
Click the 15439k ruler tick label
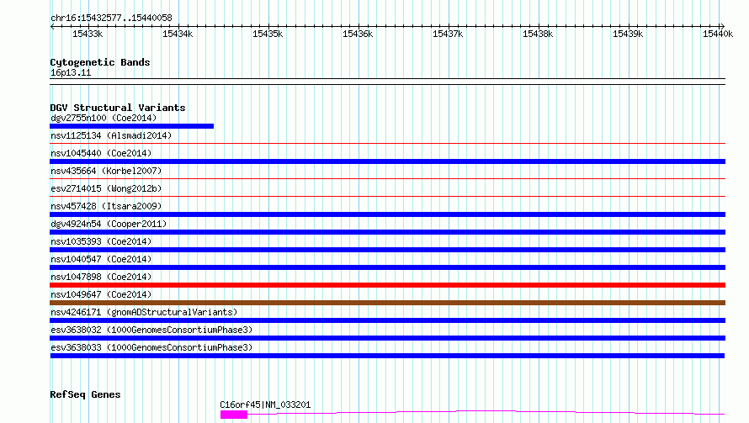[x=628, y=34]
